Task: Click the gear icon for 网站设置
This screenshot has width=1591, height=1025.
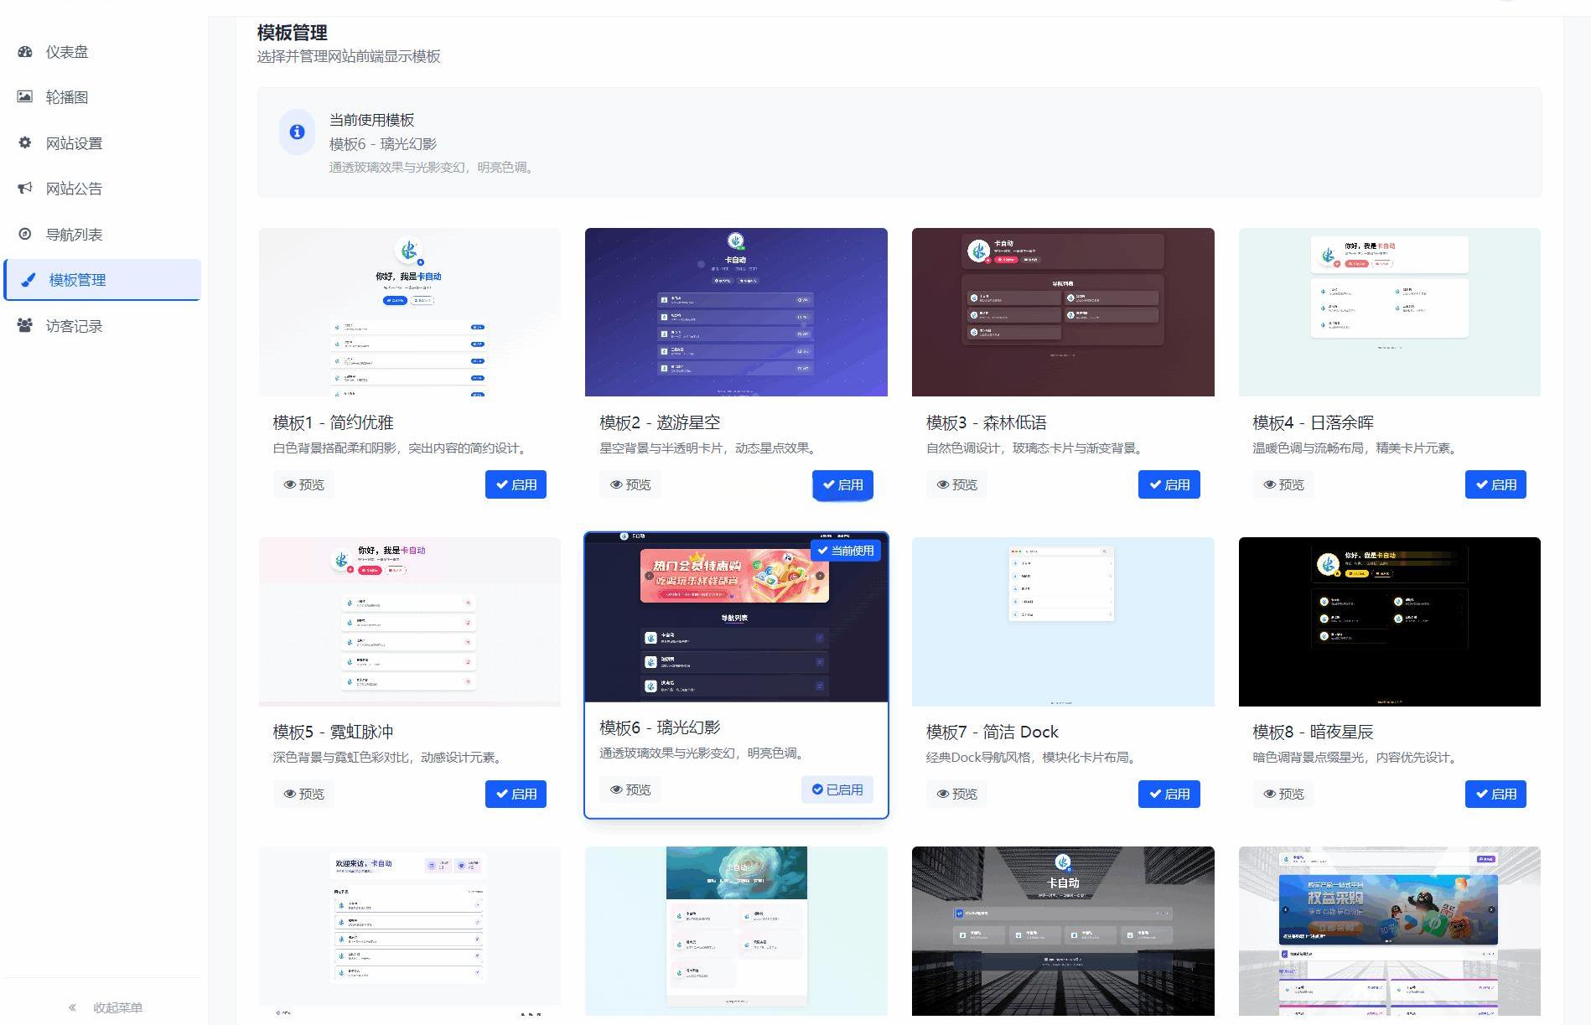Action: (25, 143)
